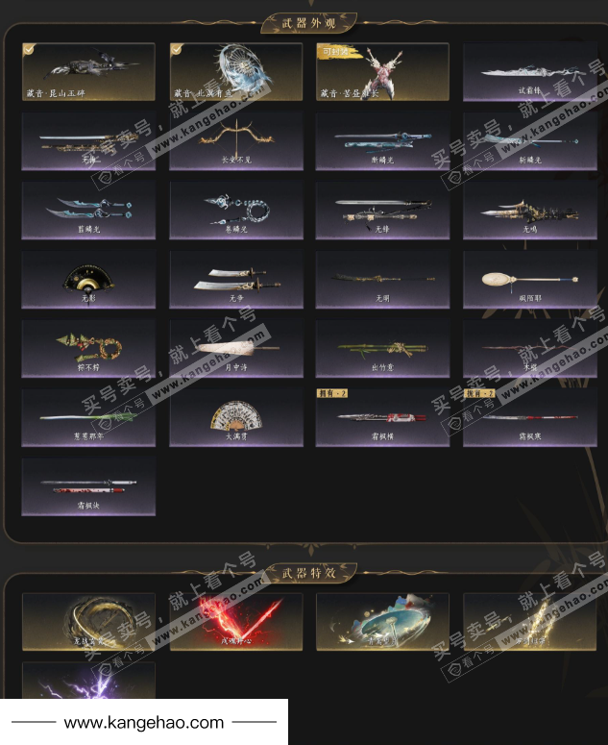
Task: Select the red lightning weapon effect
Action: [x=236, y=621]
